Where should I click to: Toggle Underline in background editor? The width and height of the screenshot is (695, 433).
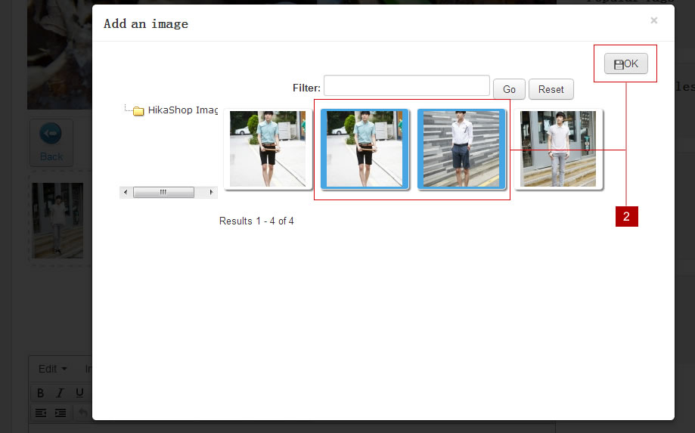coord(79,393)
